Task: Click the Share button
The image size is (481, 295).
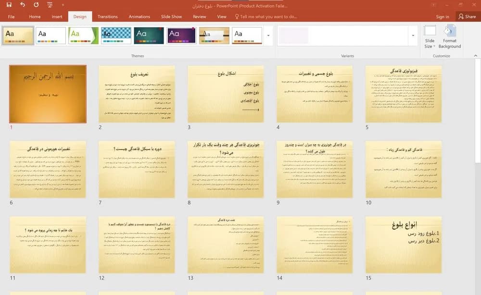Action: coord(467,16)
